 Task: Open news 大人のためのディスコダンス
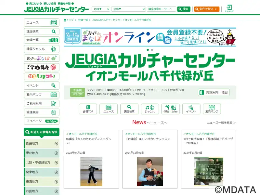coord(88,141)
